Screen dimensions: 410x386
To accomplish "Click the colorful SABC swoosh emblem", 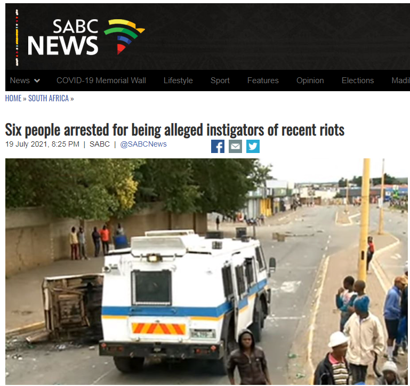I will 124,36.
